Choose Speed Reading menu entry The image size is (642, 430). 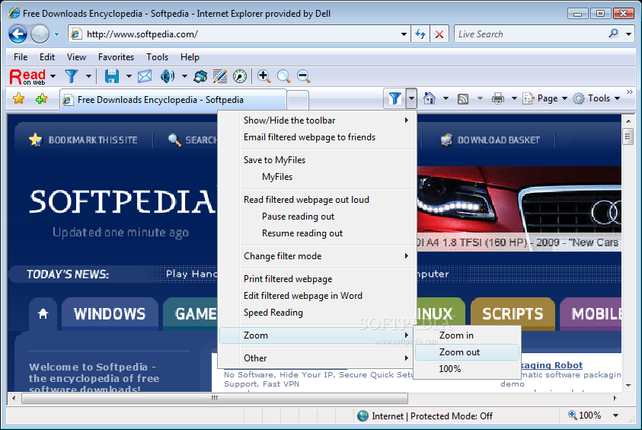[318, 313]
